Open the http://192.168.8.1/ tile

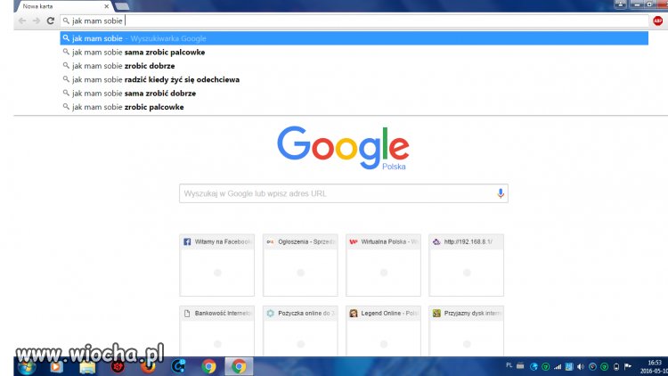click(467, 265)
